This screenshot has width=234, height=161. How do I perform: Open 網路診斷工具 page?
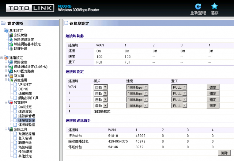pyautogui.click(x=28, y=98)
